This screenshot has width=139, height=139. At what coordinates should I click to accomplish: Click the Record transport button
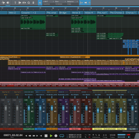[x=56, y=136]
